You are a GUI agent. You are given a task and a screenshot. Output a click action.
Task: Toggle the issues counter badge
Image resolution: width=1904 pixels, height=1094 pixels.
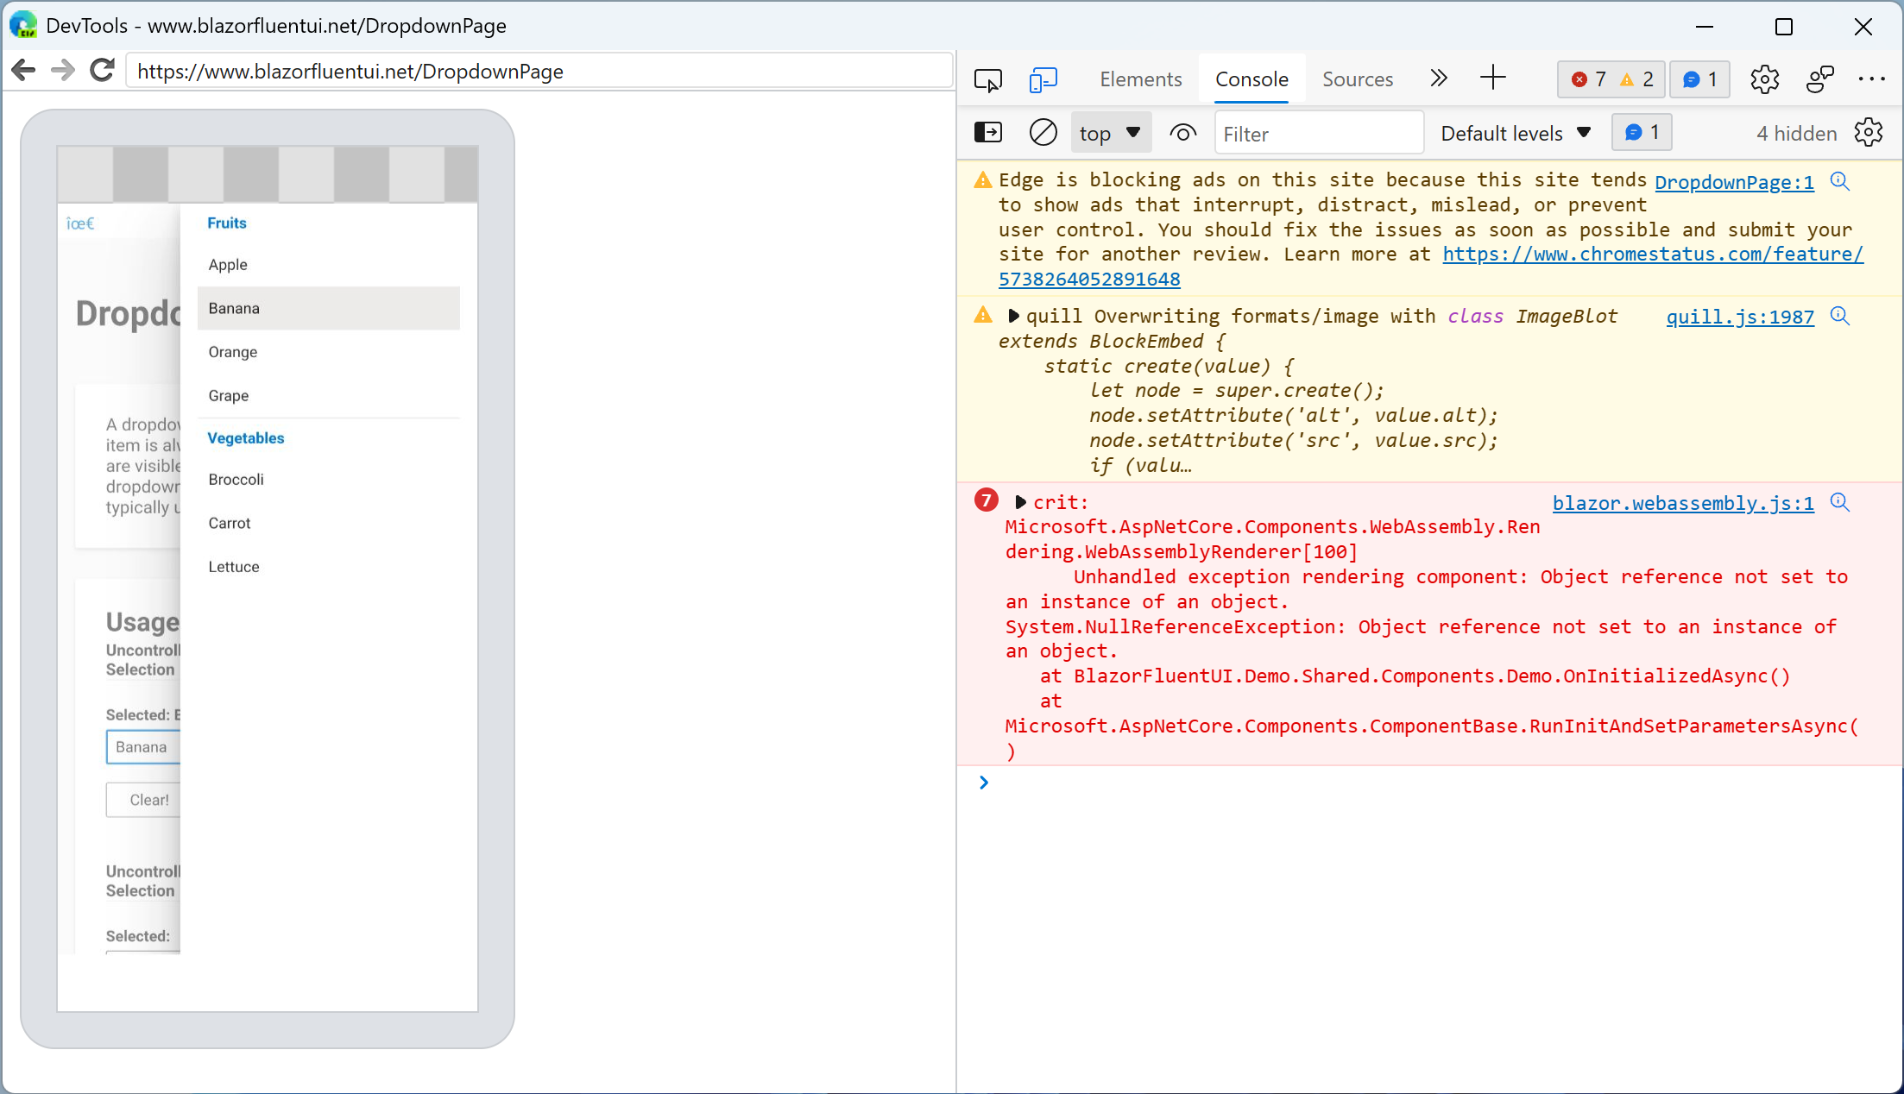click(x=1699, y=79)
